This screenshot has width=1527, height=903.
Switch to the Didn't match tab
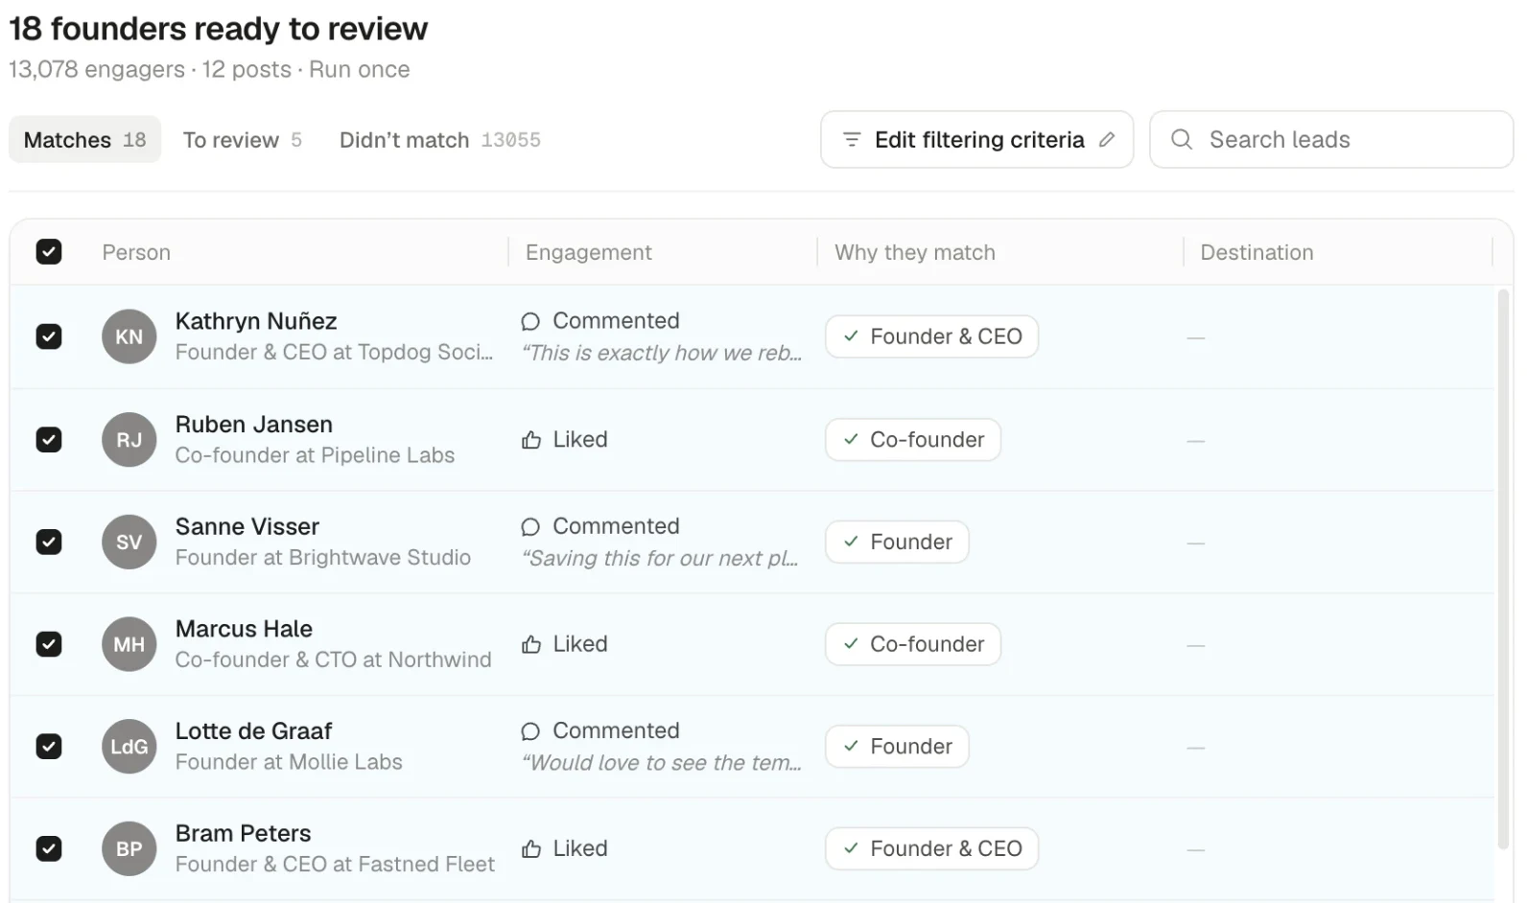[x=440, y=140]
